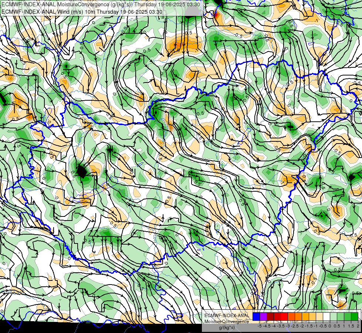This screenshot has width=362, height=333.
Task: Pick the light green swatch between 0.5 and 1
Action: [x=341, y=317]
